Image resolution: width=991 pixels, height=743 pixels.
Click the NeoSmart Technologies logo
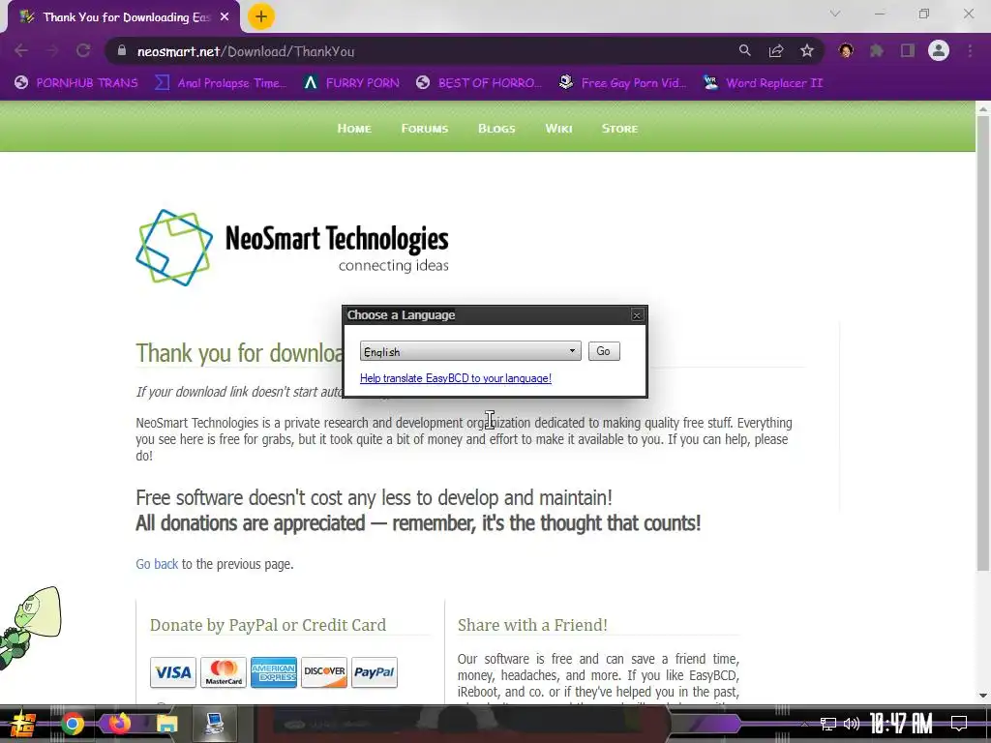pyautogui.click(x=292, y=248)
